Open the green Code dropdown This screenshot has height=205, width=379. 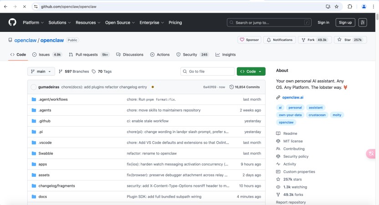pyautogui.click(x=251, y=72)
